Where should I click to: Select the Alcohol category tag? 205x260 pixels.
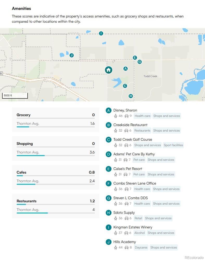point(139,233)
